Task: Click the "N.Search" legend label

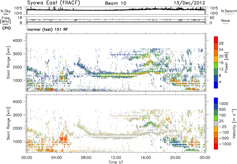Action: (229, 11)
